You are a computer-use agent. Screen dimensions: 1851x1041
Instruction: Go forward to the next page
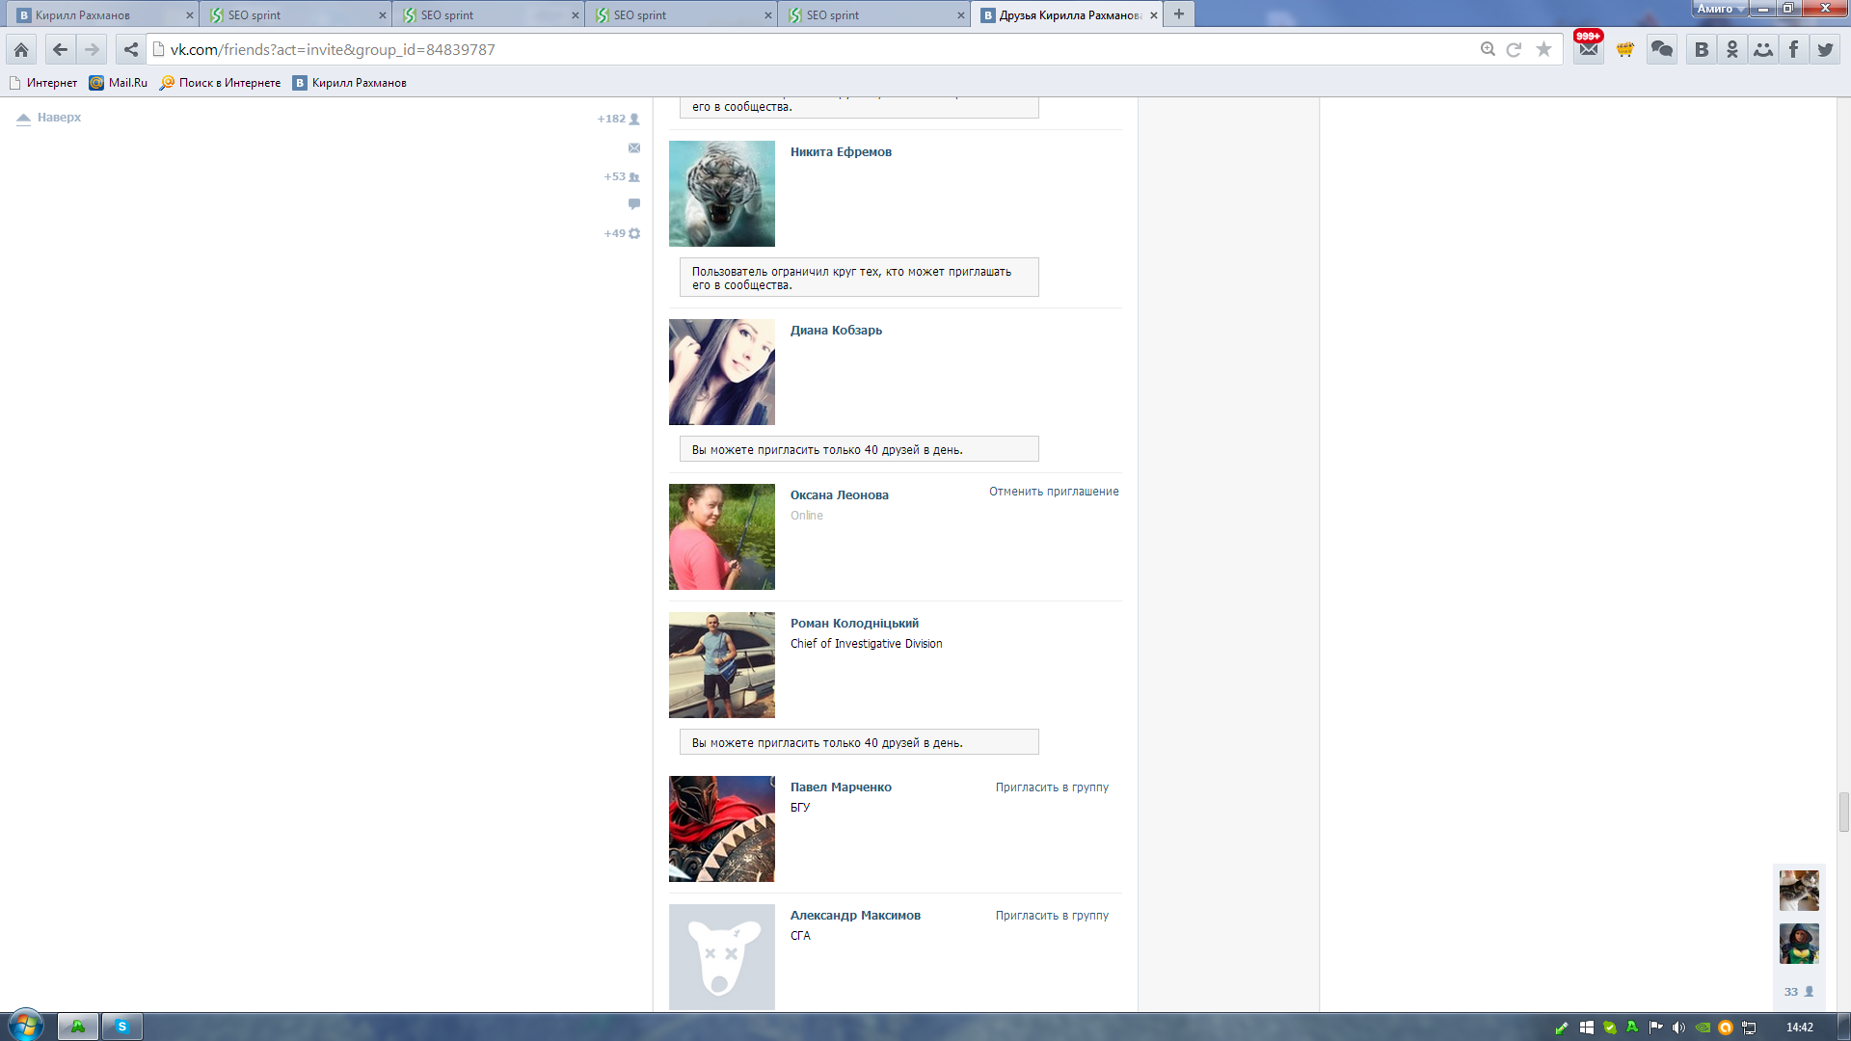(x=92, y=49)
